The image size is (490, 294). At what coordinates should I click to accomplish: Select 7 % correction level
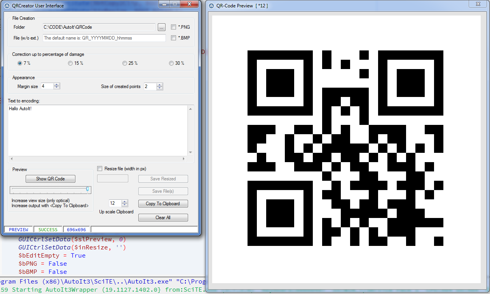click(20, 63)
